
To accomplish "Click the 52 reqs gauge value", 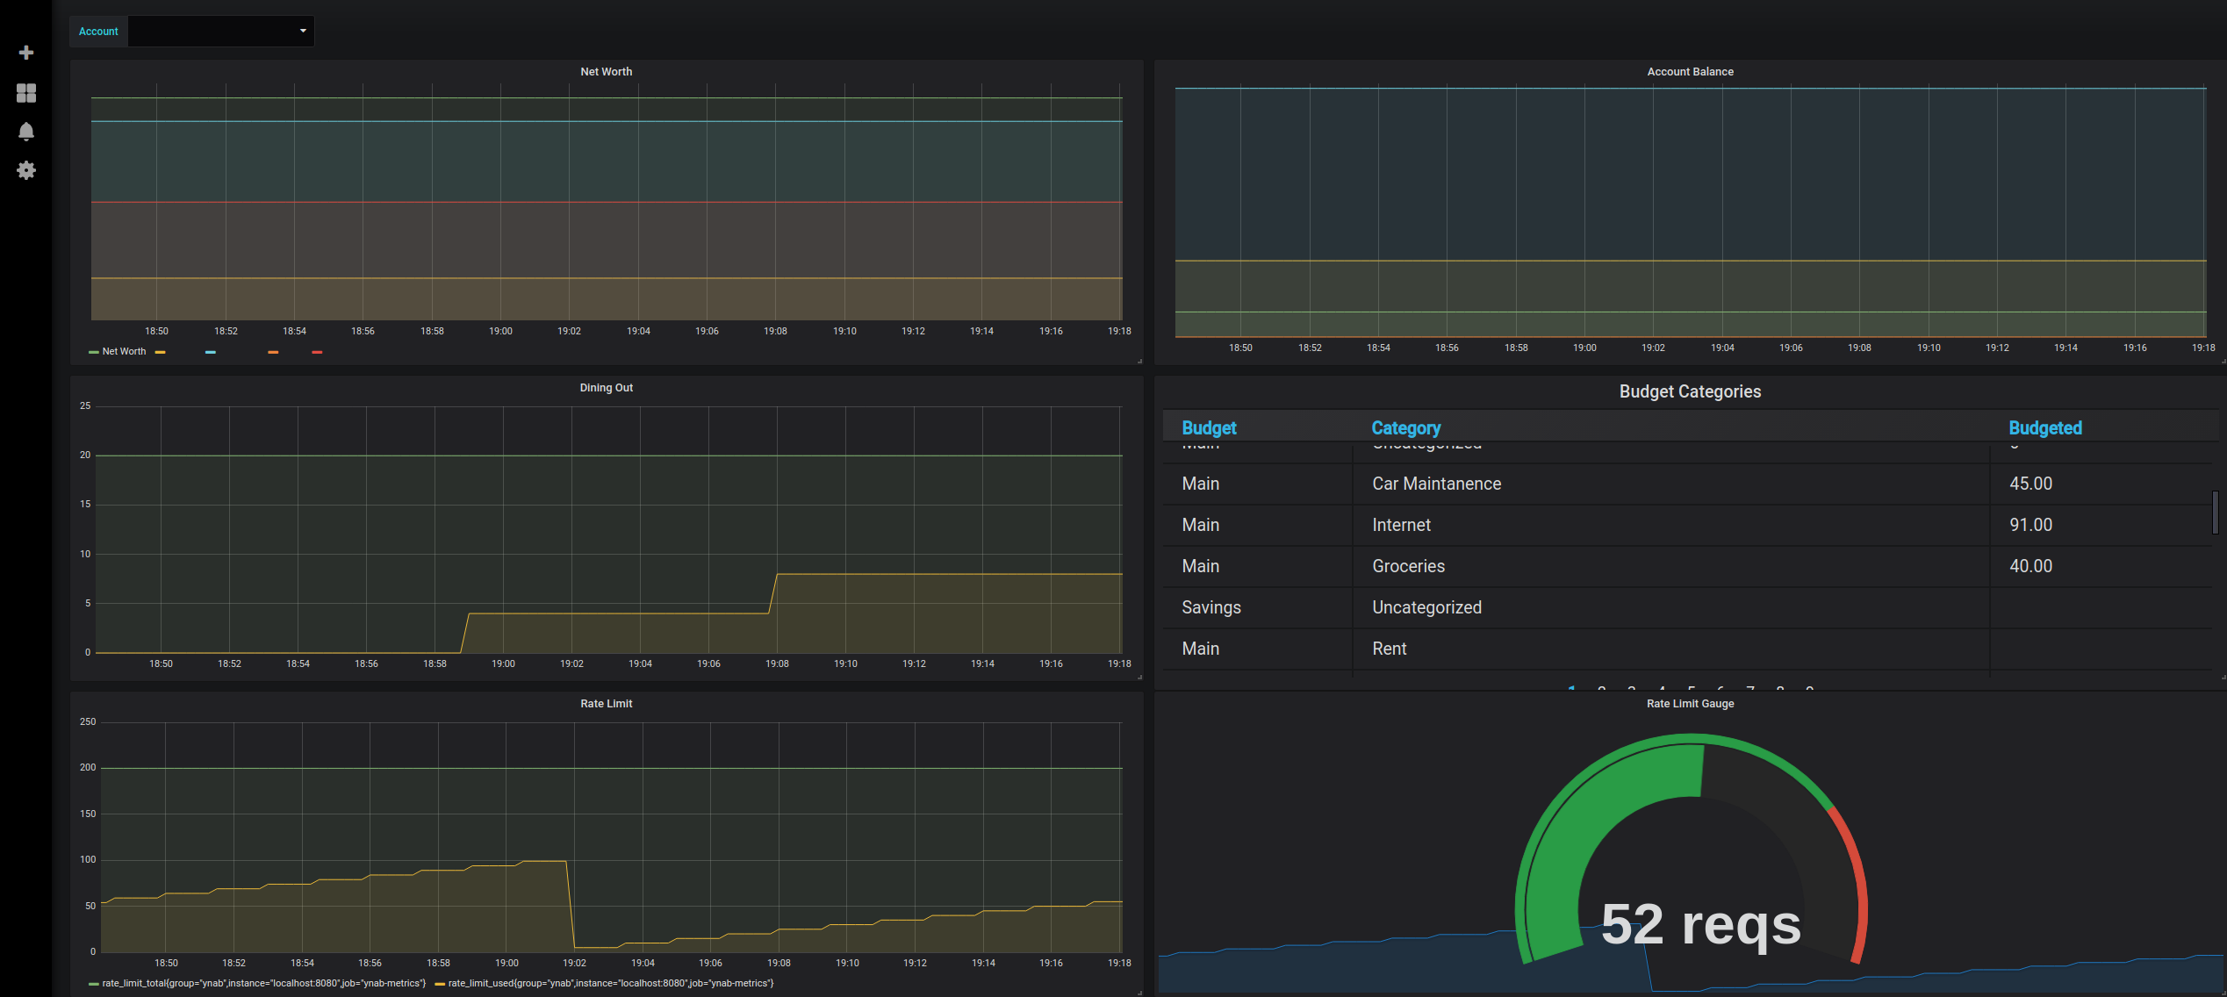I will click(1700, 924).
